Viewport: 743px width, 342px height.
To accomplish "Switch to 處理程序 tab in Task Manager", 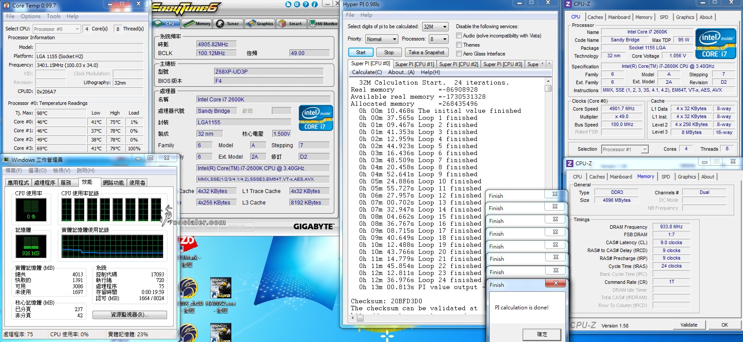I will pos(45,182).
